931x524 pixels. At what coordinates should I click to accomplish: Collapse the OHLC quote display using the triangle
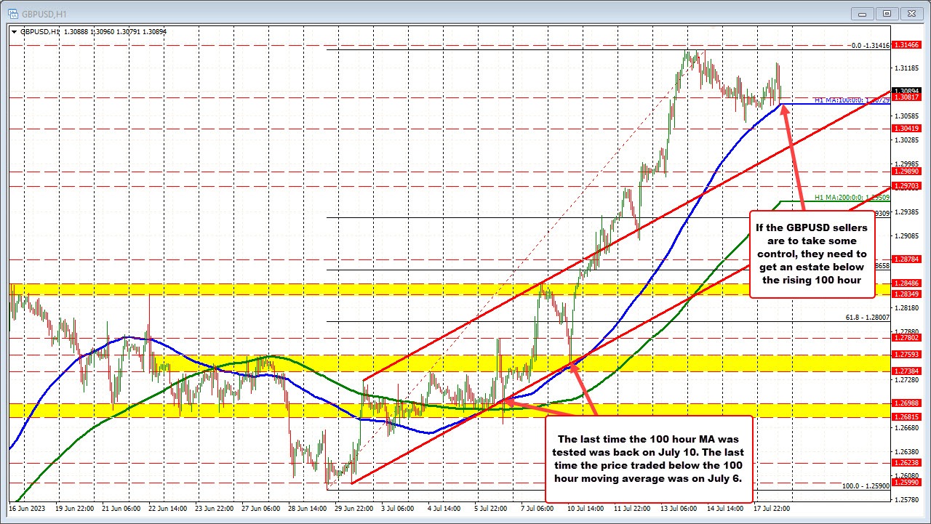click(14, 31)
